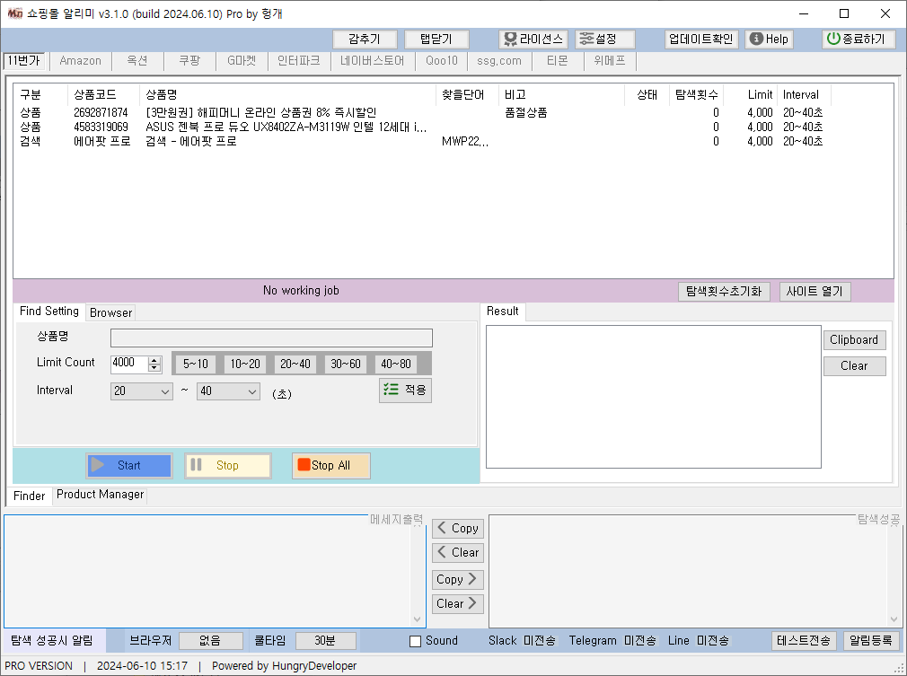Pause with the Stop button
The image size is (907, 676).
[227, 466]
